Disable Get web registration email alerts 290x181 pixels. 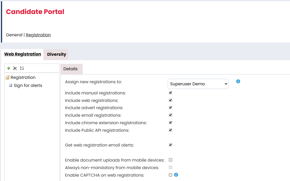[x=170, y=145]
